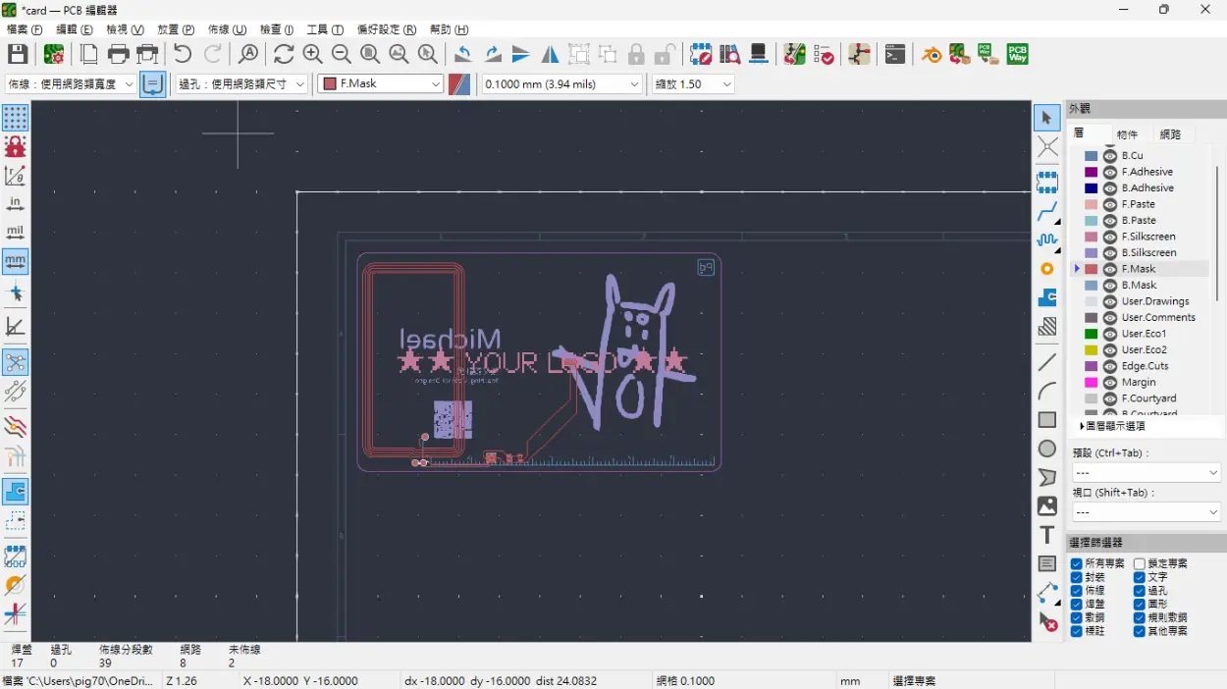Viewport: 1227px width, 689px height.
Task: Open the 過孔 via size dropdown
Action: click(242, 84)
